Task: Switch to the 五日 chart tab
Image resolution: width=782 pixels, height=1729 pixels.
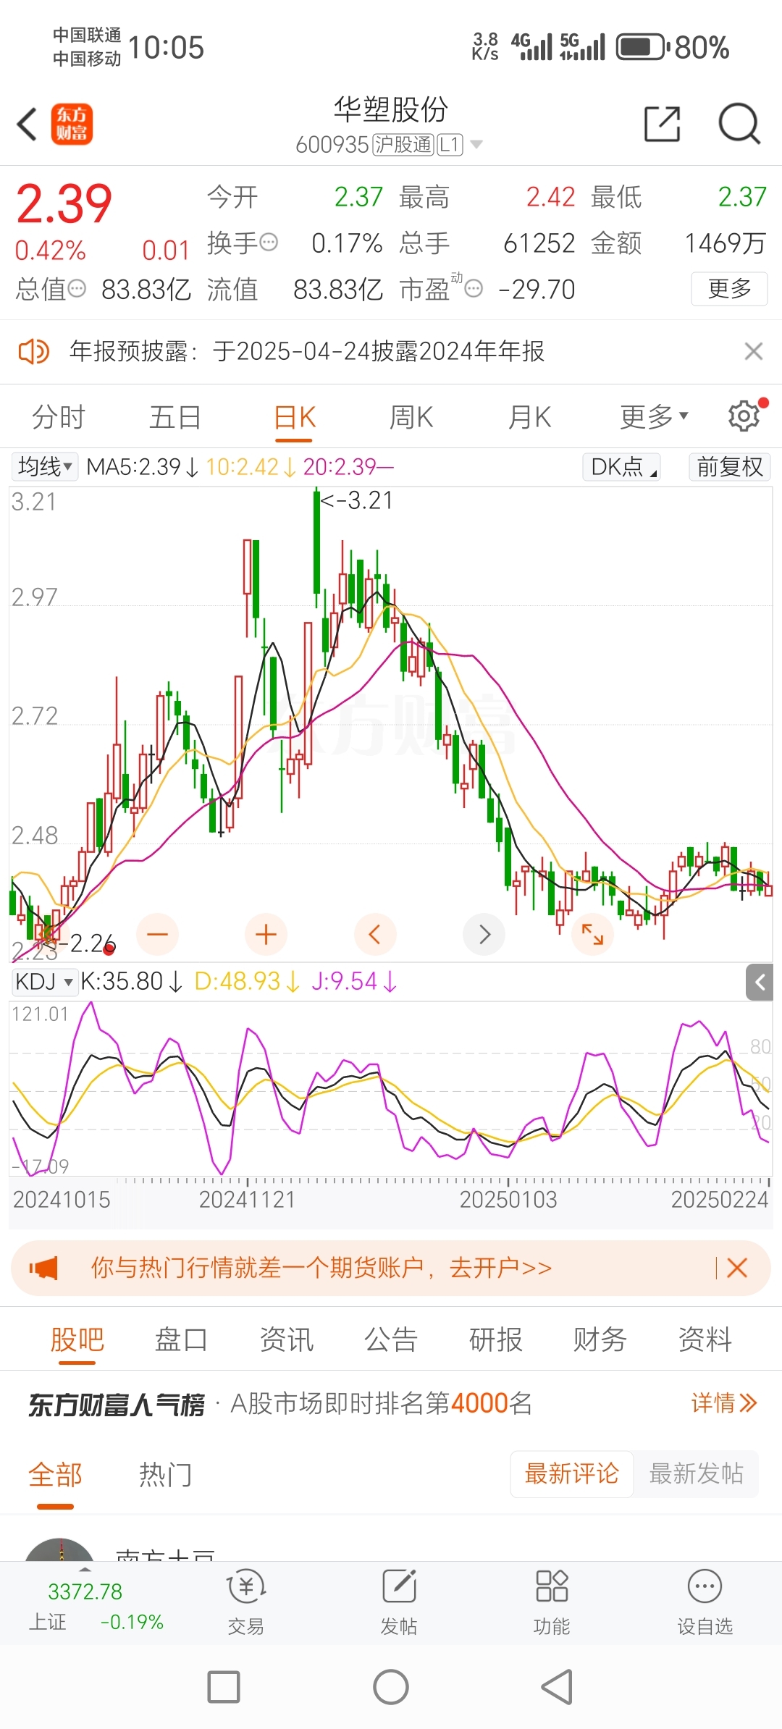Action: point(175,417)
